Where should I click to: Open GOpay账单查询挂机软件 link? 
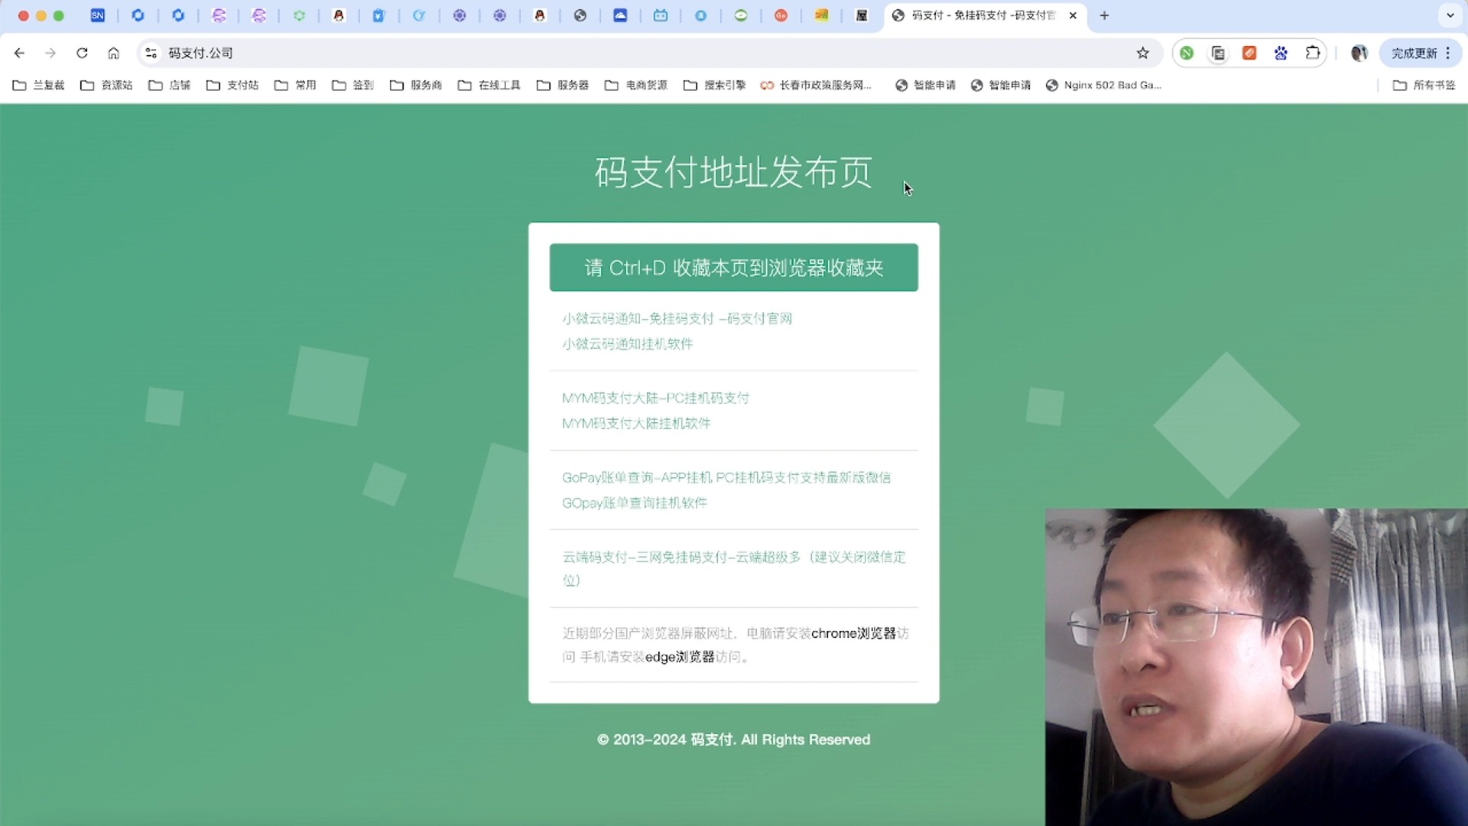635,502
